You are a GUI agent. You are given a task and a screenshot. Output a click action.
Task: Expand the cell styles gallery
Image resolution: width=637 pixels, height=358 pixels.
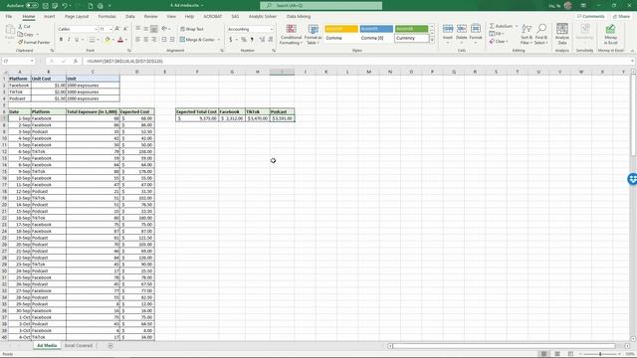point(432,40)
